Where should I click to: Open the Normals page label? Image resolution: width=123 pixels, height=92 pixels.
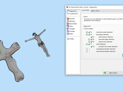pos(72,19)
